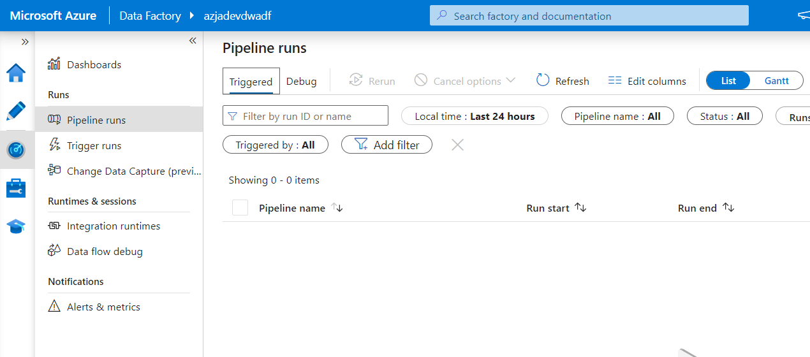Open the Triggered by filter

tap(275, 145)
